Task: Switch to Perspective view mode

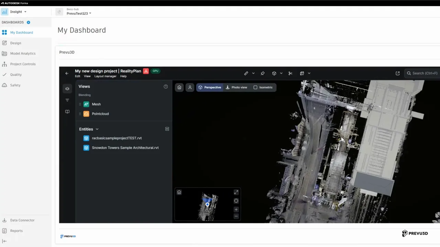Action: tap(210, 87)
